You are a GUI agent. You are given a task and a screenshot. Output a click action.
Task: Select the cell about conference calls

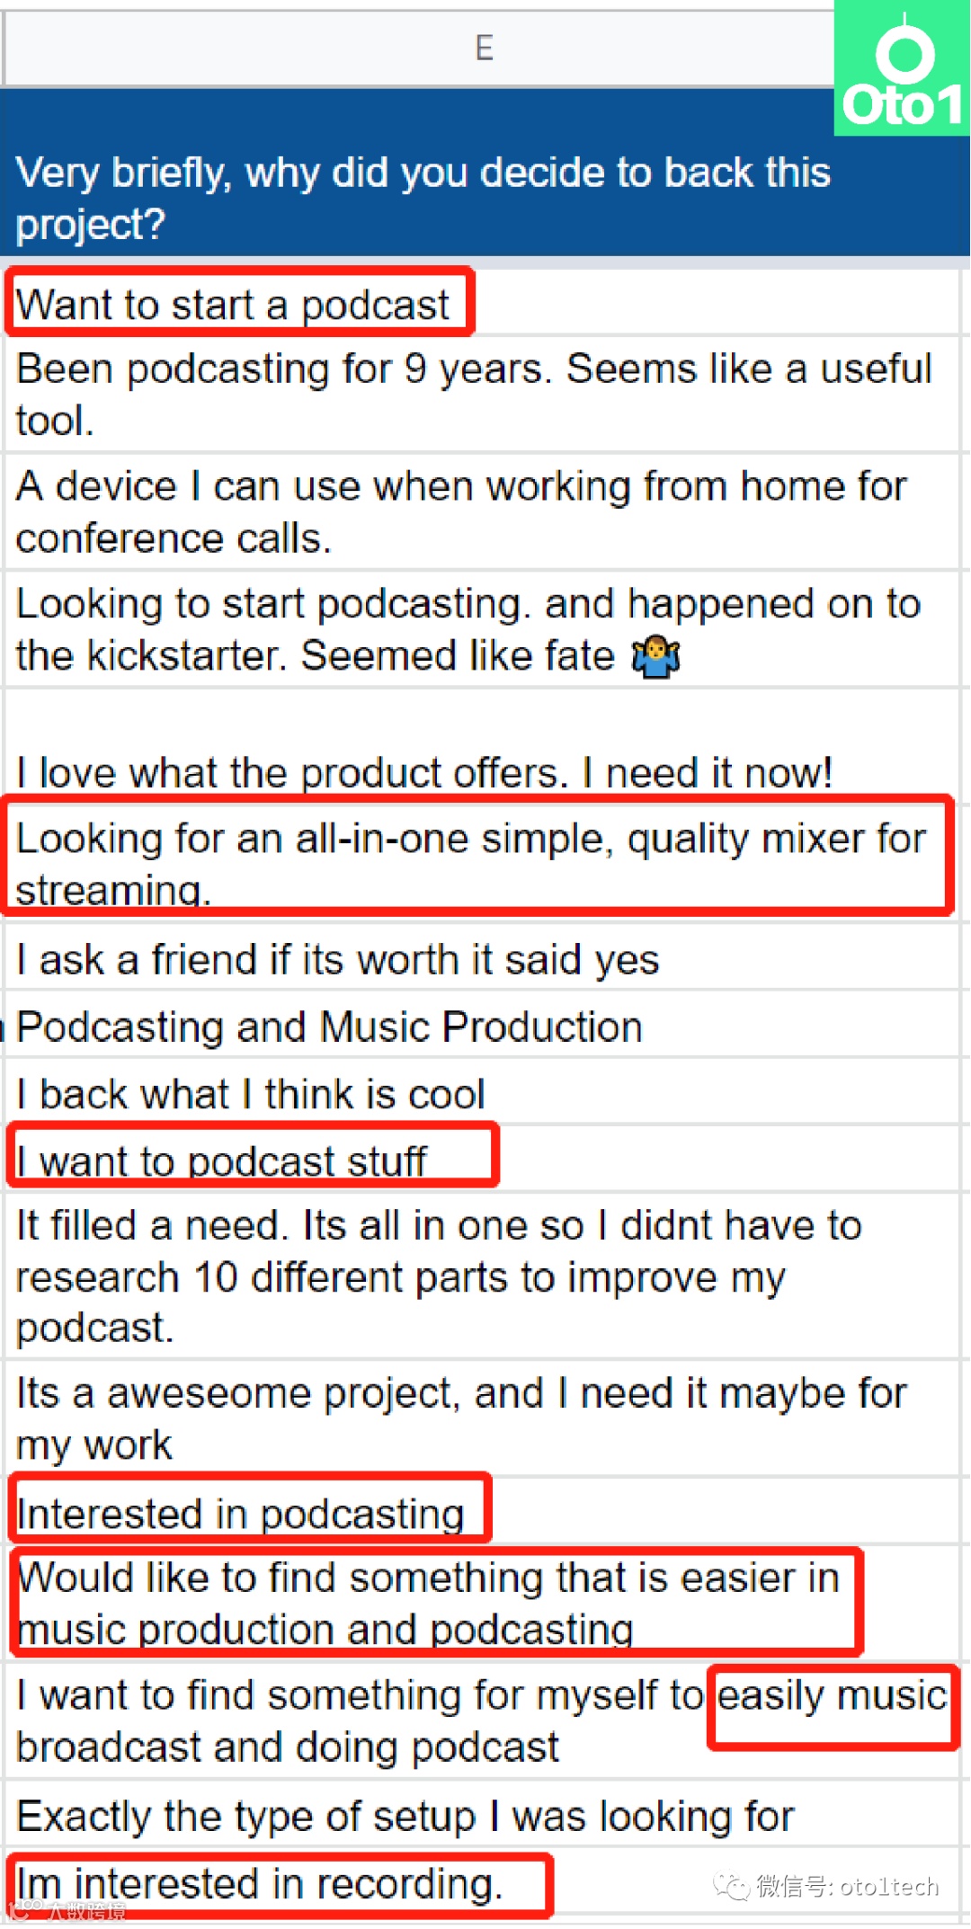click(461, 511)
